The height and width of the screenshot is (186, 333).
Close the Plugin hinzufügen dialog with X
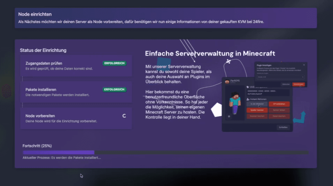pyautogui.click(x=304, y=65)
